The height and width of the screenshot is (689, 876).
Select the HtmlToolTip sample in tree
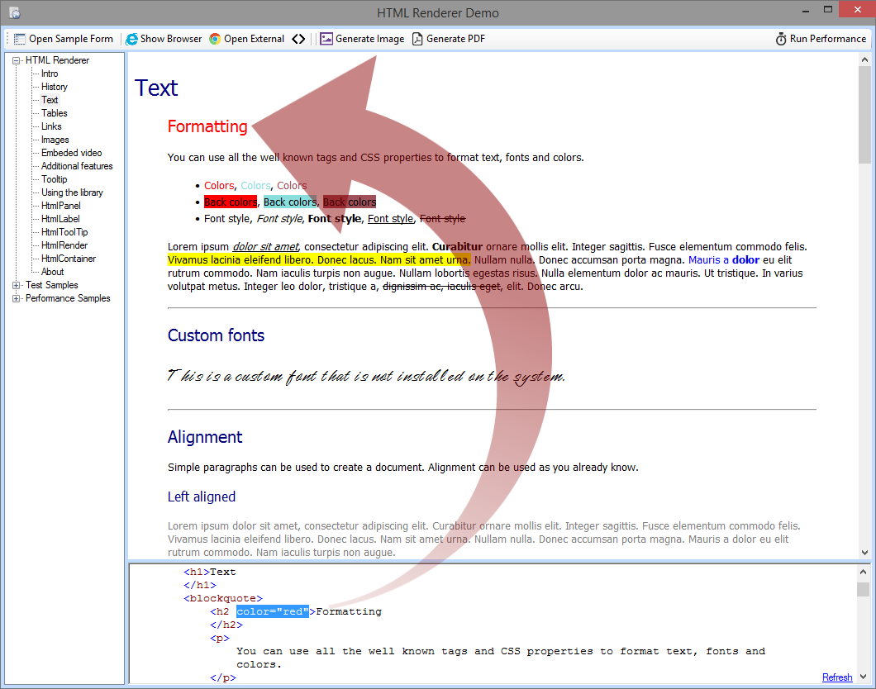[x=64, y=232]
